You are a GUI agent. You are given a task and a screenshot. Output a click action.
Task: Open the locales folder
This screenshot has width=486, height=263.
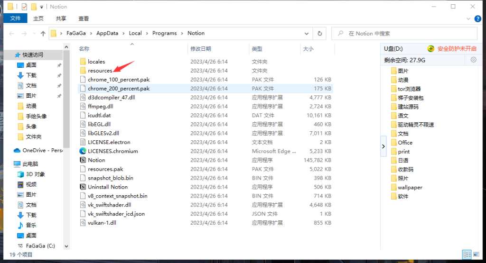[x=96, y=62]
